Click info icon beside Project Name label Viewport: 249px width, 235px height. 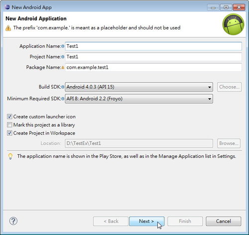[x=63, y=57]
